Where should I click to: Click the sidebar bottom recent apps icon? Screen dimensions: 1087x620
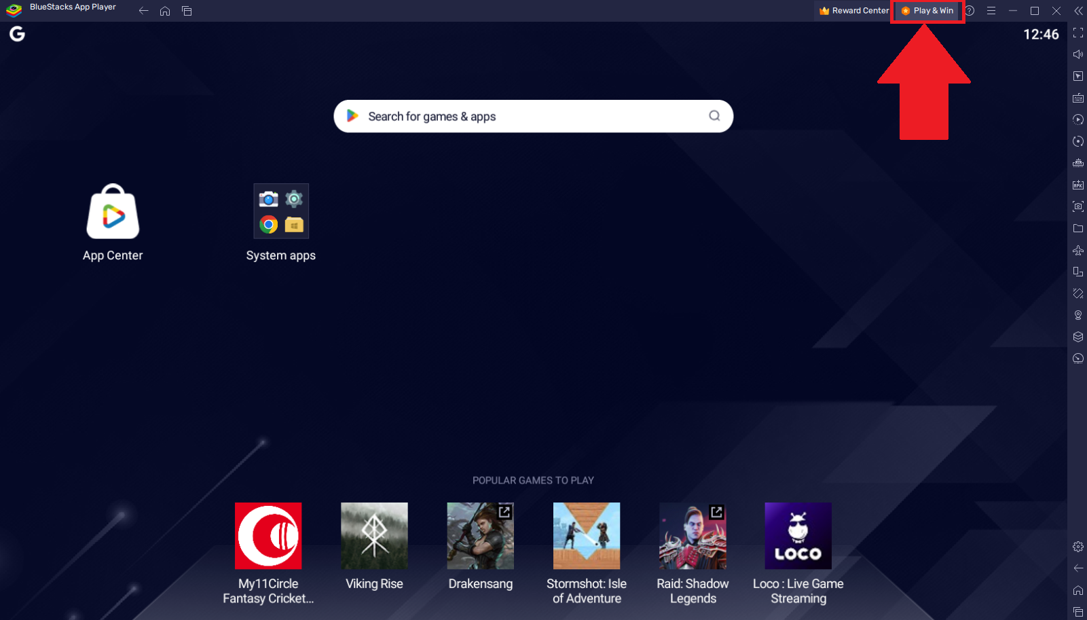coord(1078,612)
